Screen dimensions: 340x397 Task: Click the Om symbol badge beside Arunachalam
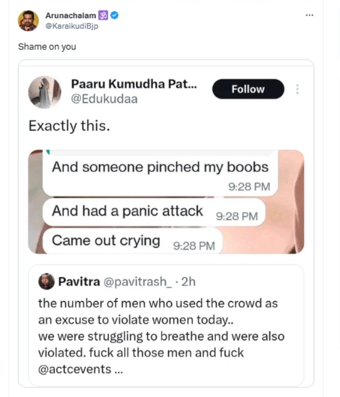(x=104, y=16)
